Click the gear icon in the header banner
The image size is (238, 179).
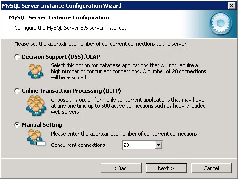coord(221,24)
